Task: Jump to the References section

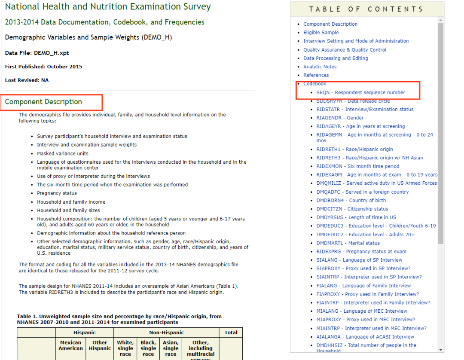Action: coord(316,75)
